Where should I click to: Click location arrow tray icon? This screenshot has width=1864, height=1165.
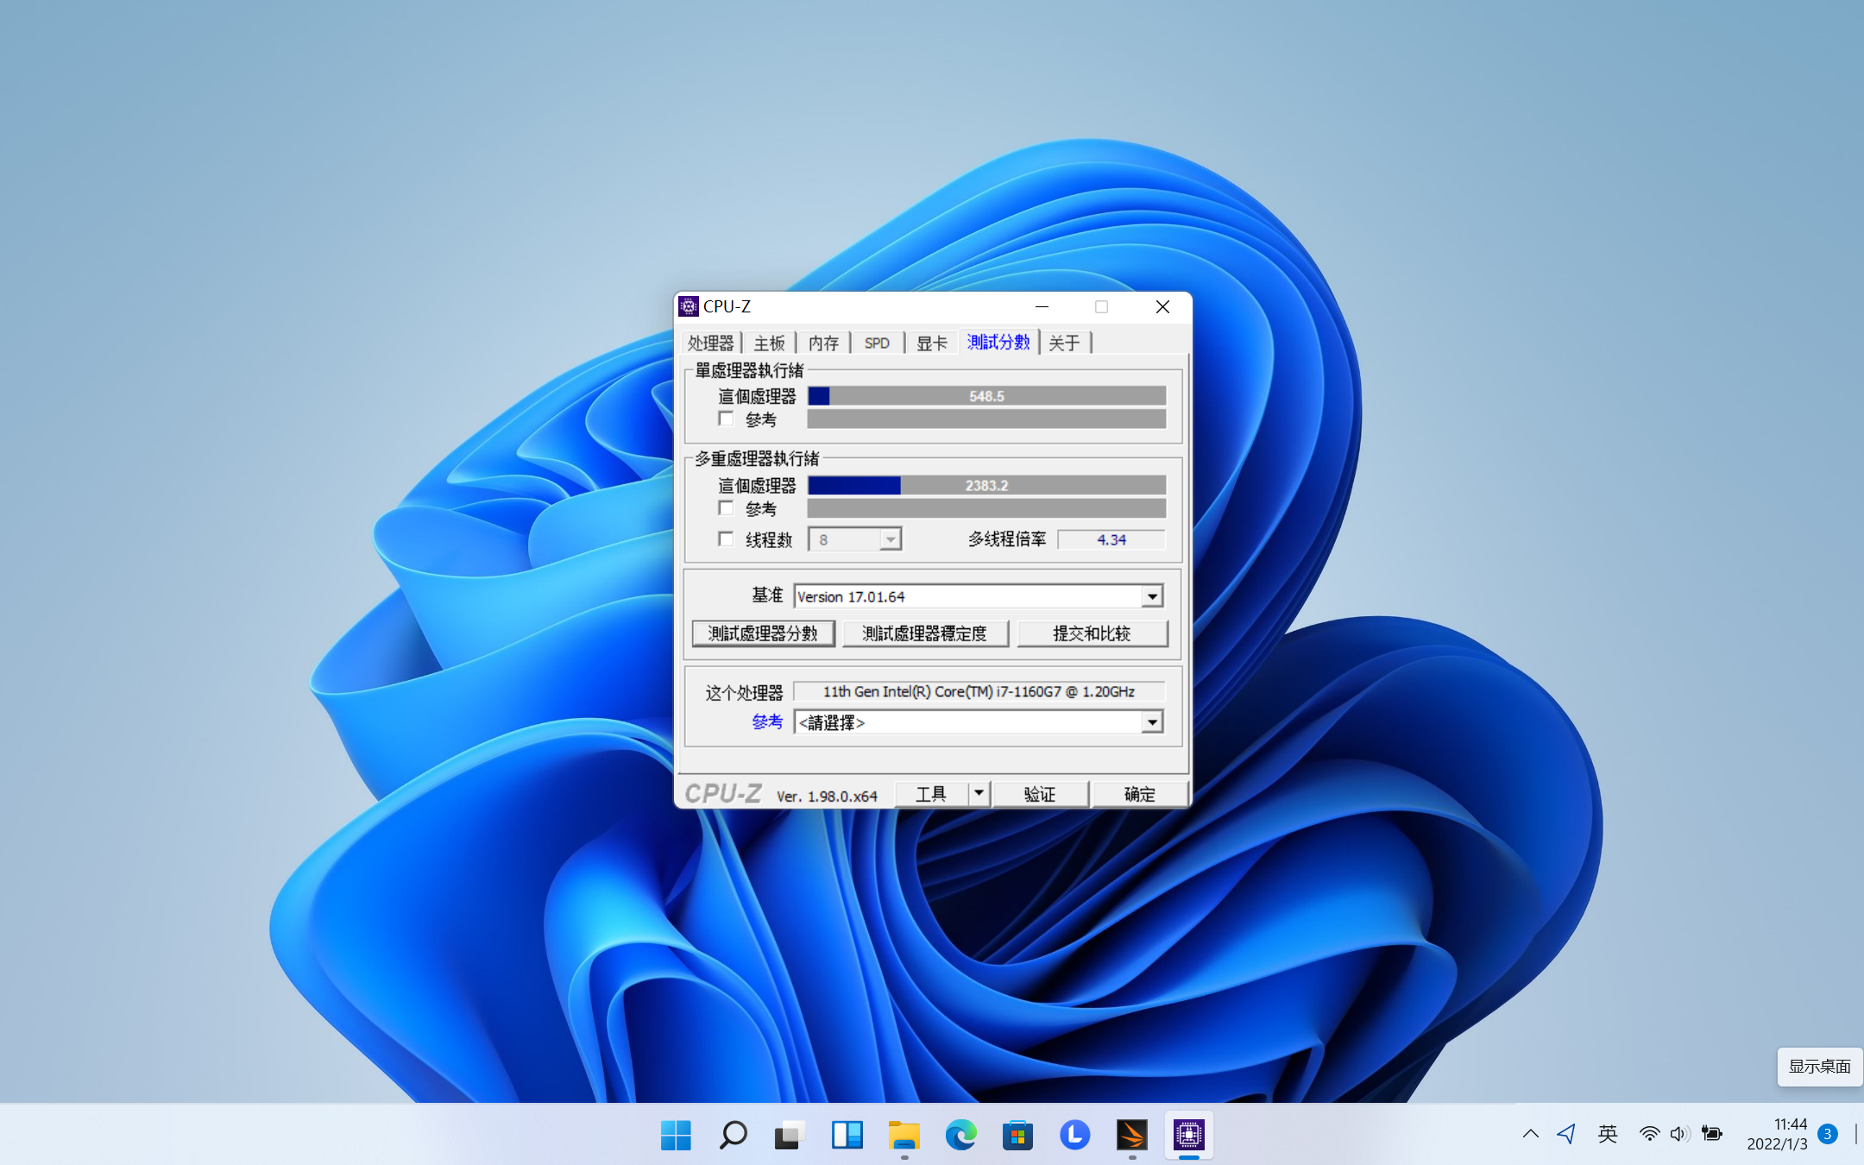(1566, 1134)
